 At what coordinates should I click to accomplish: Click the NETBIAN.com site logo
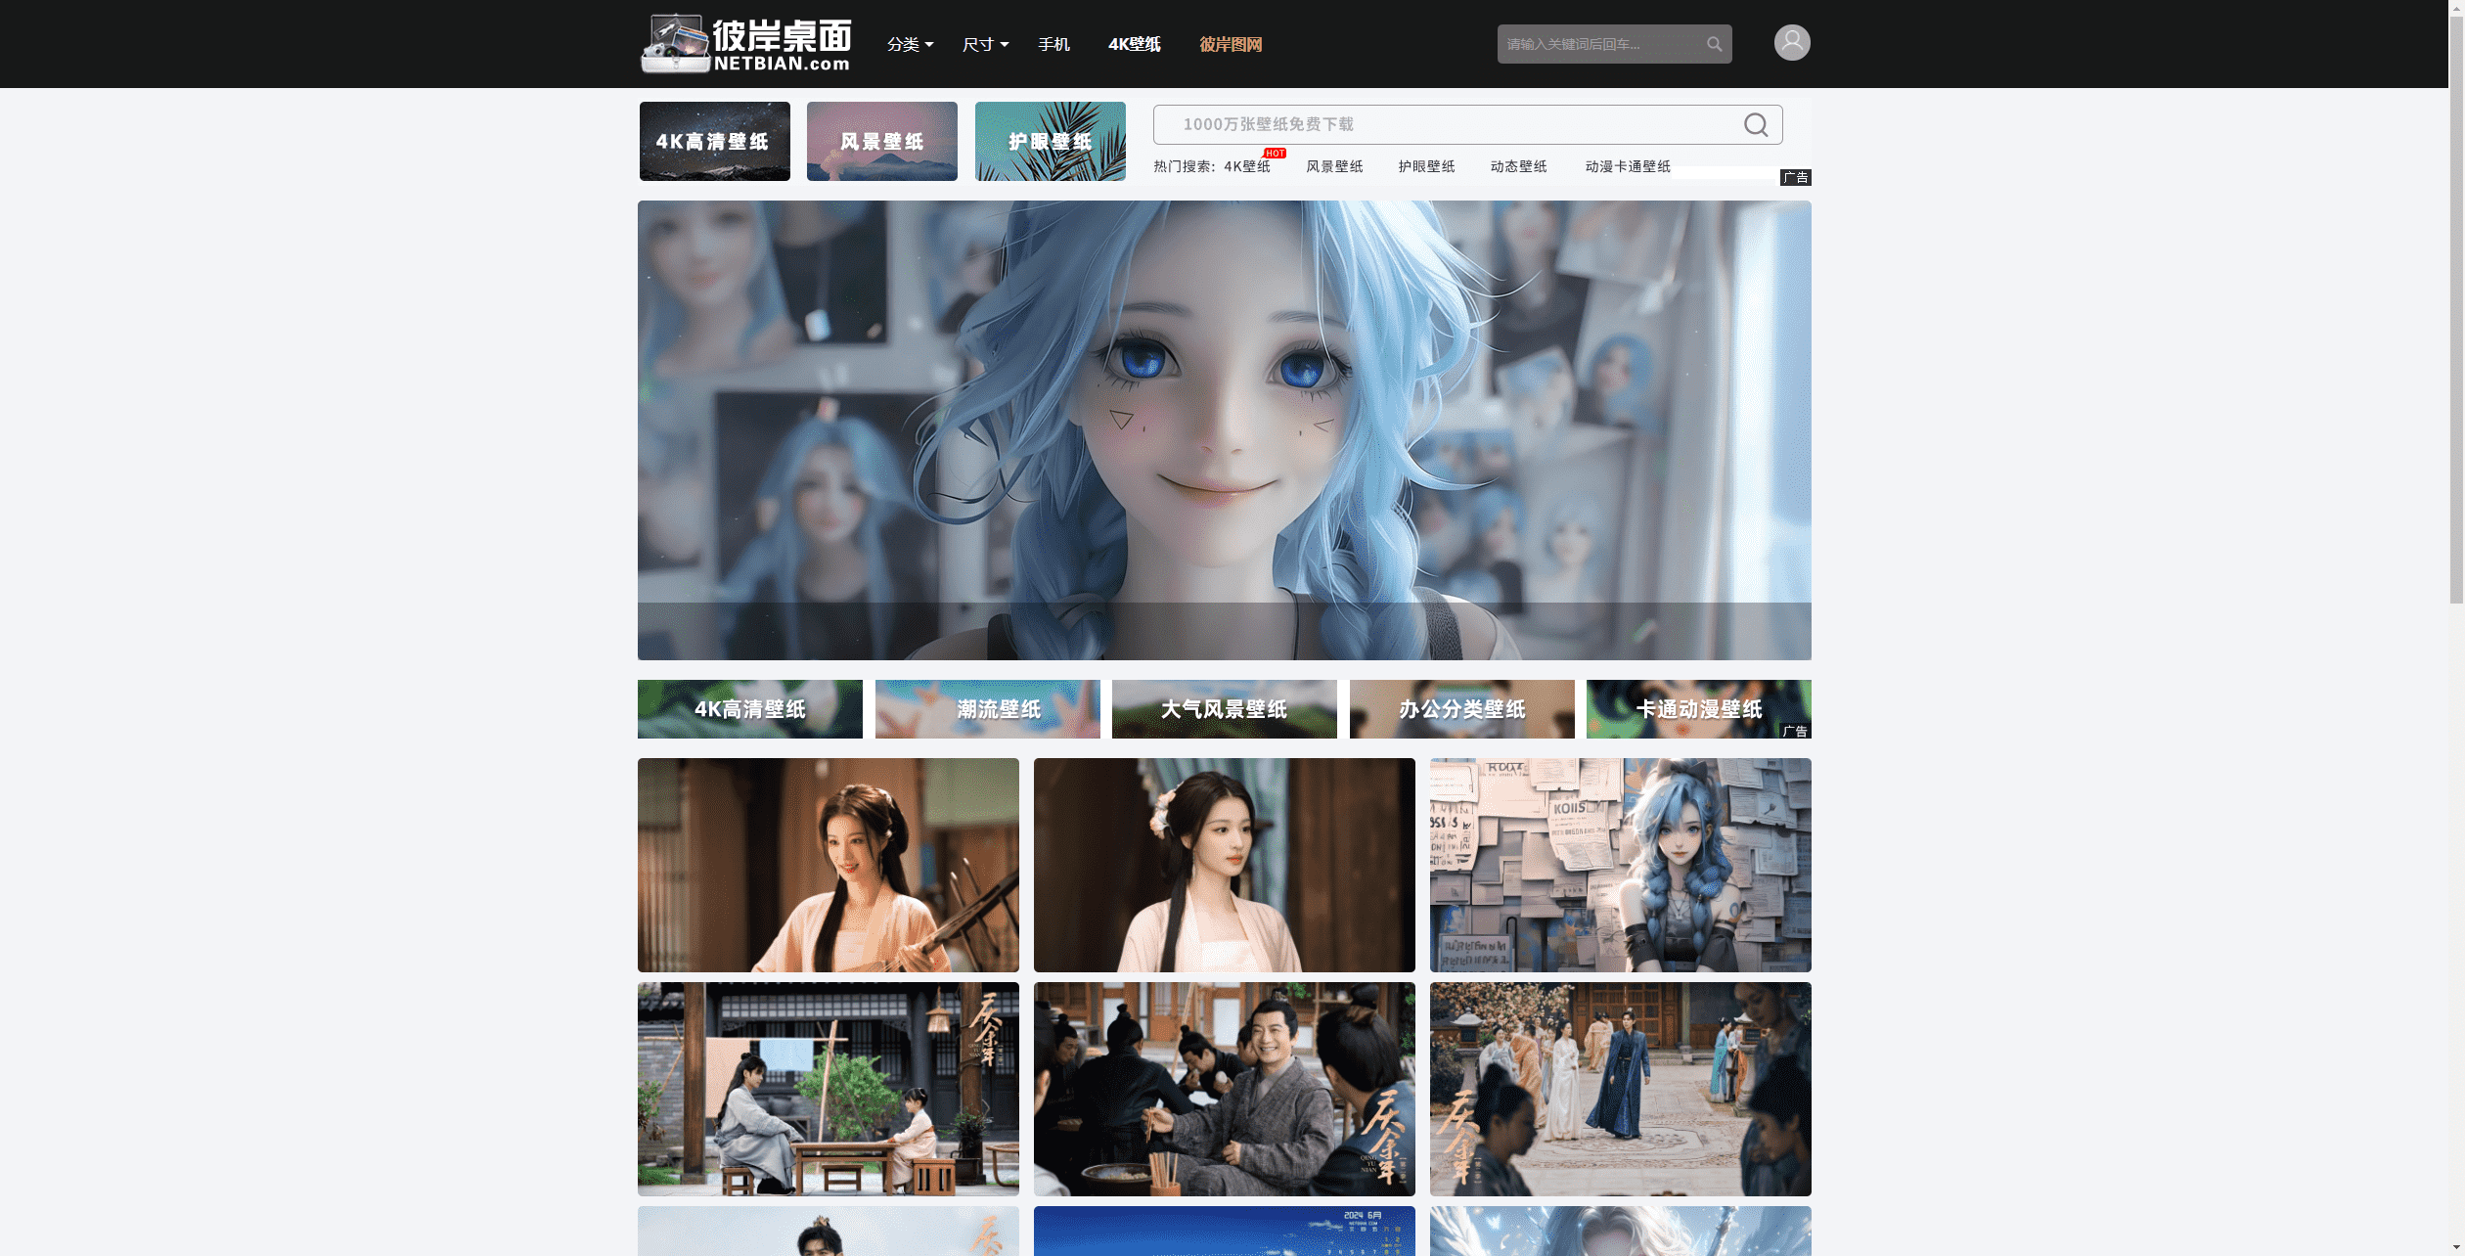tap(745, 44)
